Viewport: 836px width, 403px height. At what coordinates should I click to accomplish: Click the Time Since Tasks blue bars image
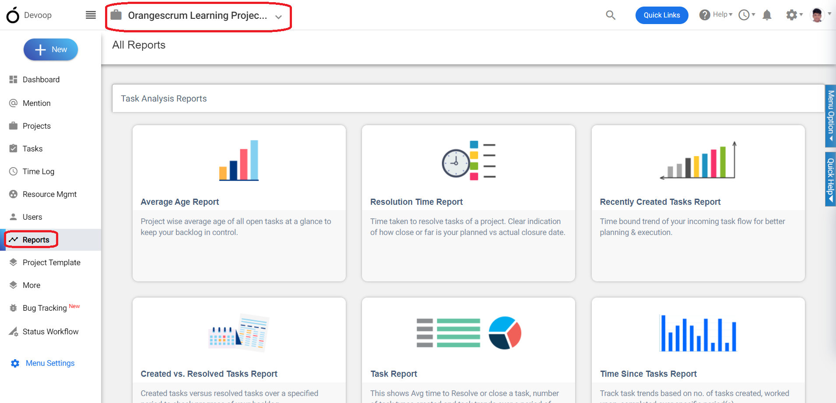point(698,333)
